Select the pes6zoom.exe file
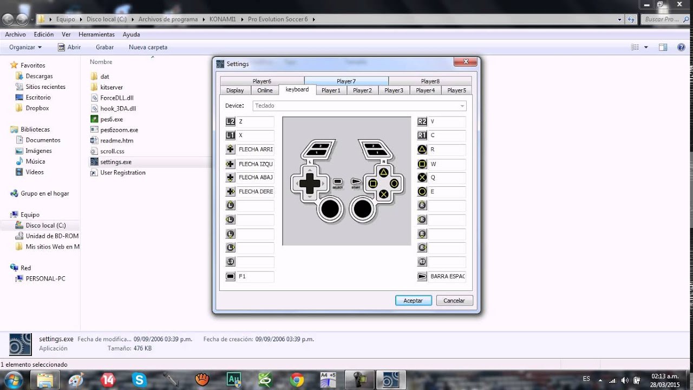 pyautogui.click(x=119, y=130)
